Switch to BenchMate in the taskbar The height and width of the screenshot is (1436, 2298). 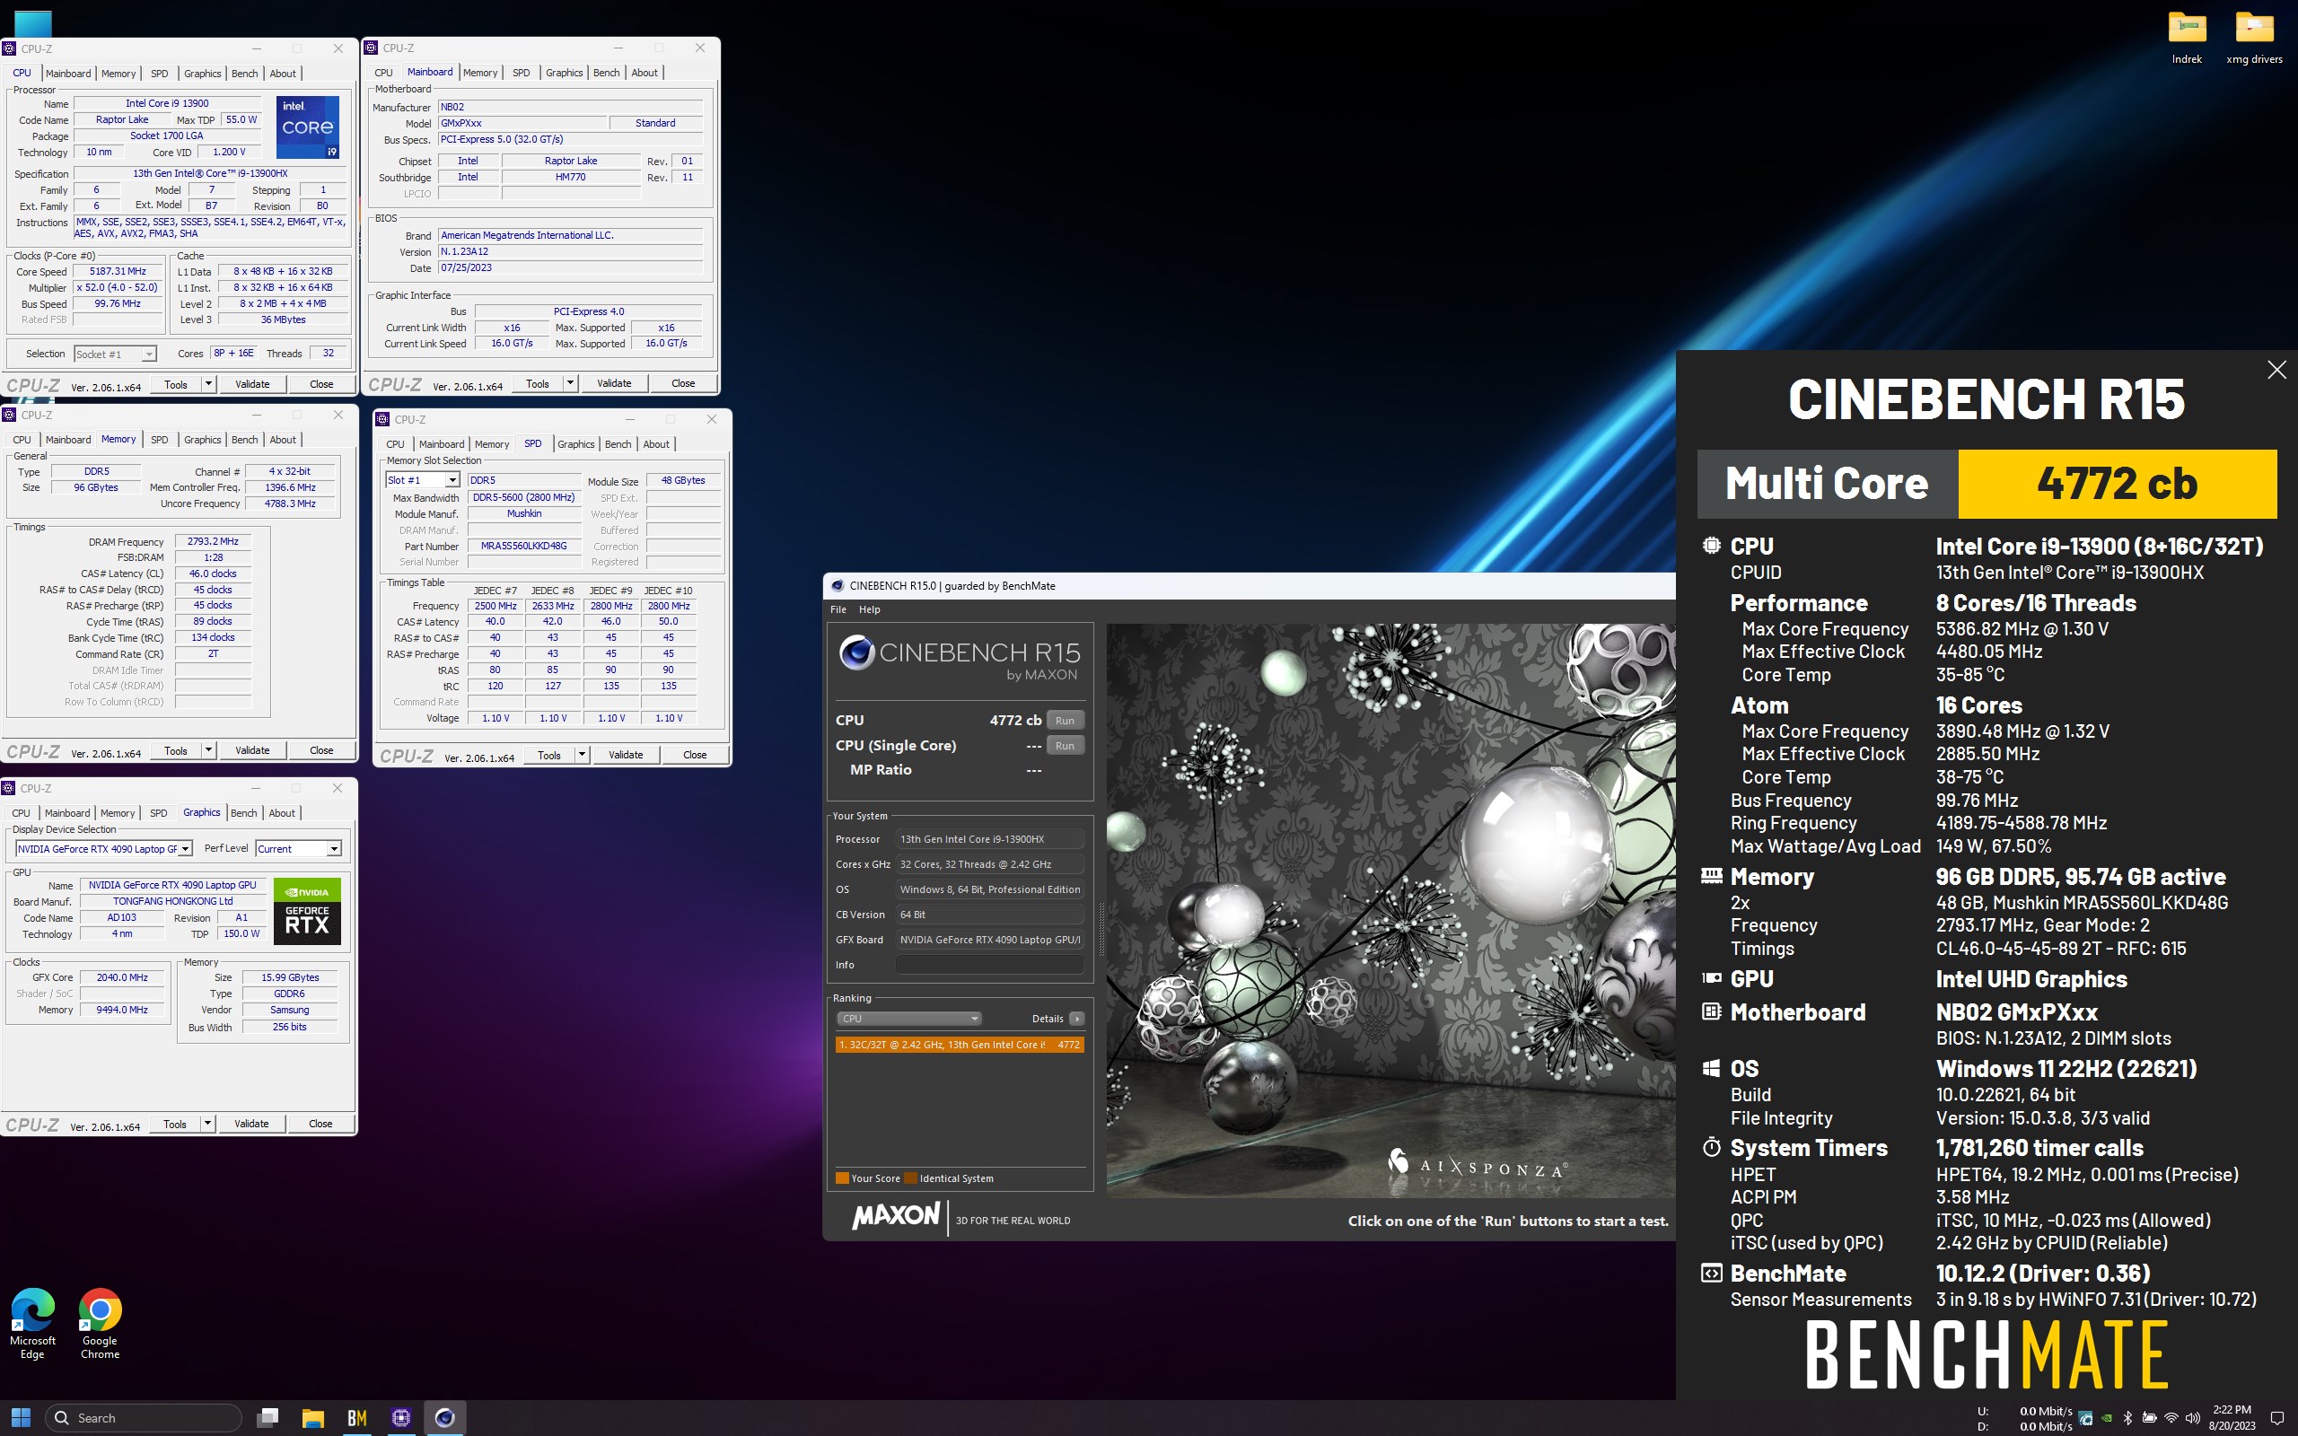coord(357,1417)
